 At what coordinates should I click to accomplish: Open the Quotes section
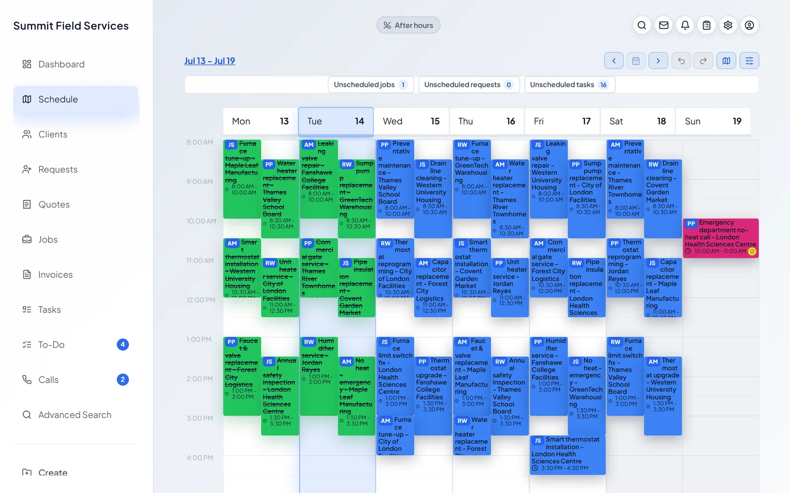pyautogui.click(x=76, y=204)
